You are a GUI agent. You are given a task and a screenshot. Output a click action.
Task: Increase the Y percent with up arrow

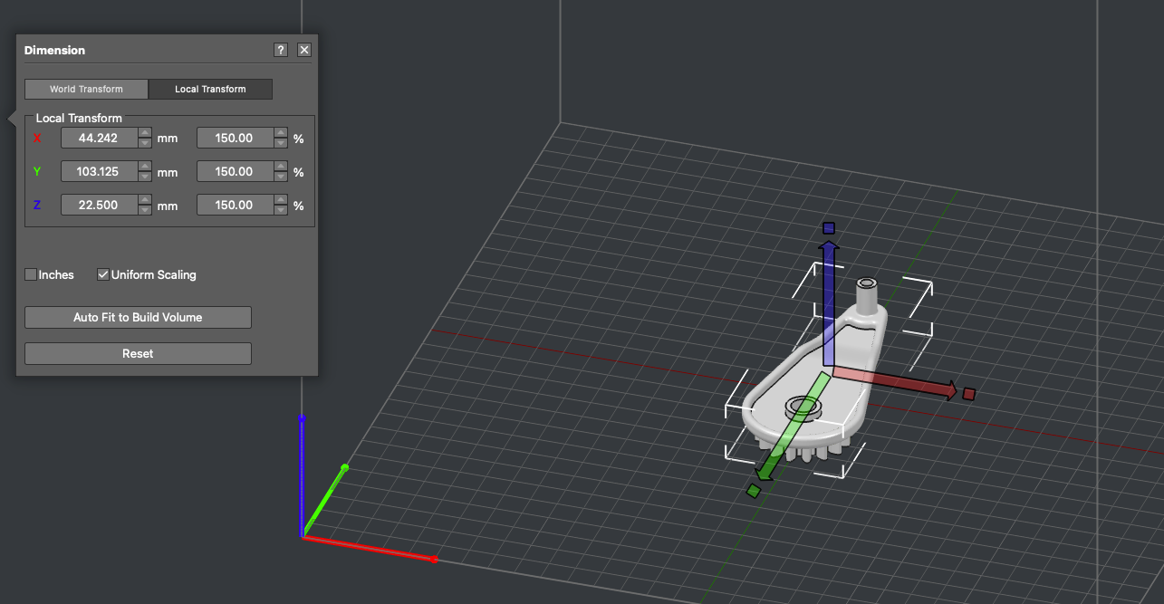281,167
